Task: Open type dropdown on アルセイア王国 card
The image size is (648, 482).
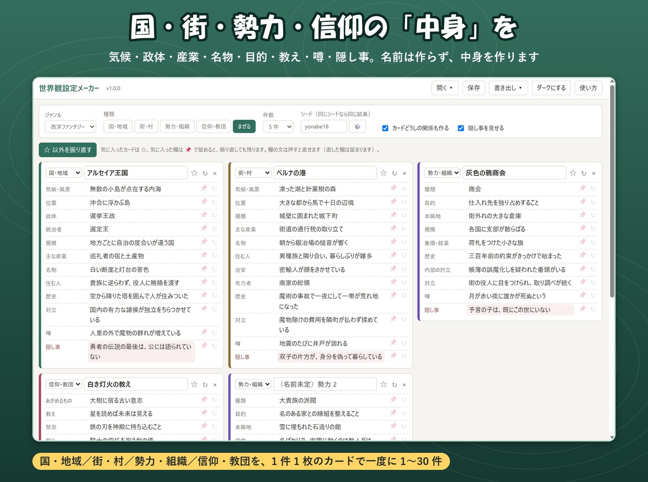Action: [64, 173]
